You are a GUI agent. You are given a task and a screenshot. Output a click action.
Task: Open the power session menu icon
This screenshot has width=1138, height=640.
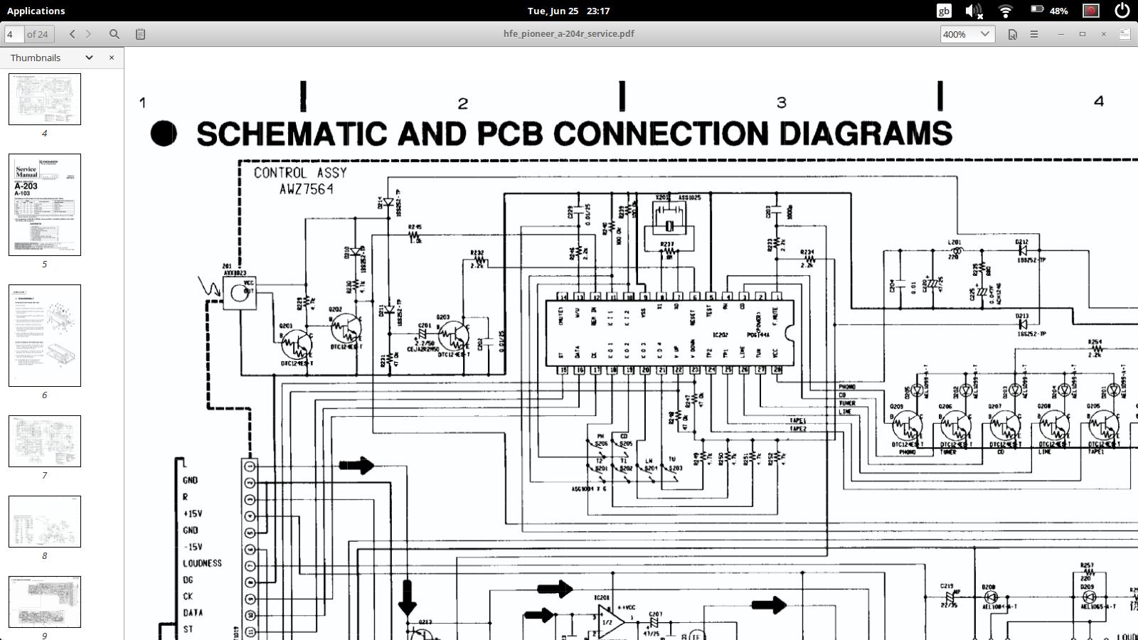click(1122, 11)
